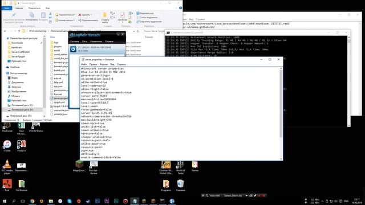
Task: Open the Minecraft launcher desktop icon
Action: (79, 166)
